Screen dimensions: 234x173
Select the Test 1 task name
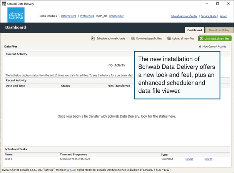8,159
